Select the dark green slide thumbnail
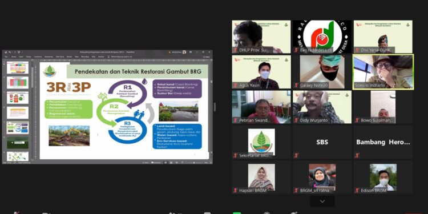Image resolution: width=428 pixels, height=214 pixels. pyautogui.click(x=18, y=143)
